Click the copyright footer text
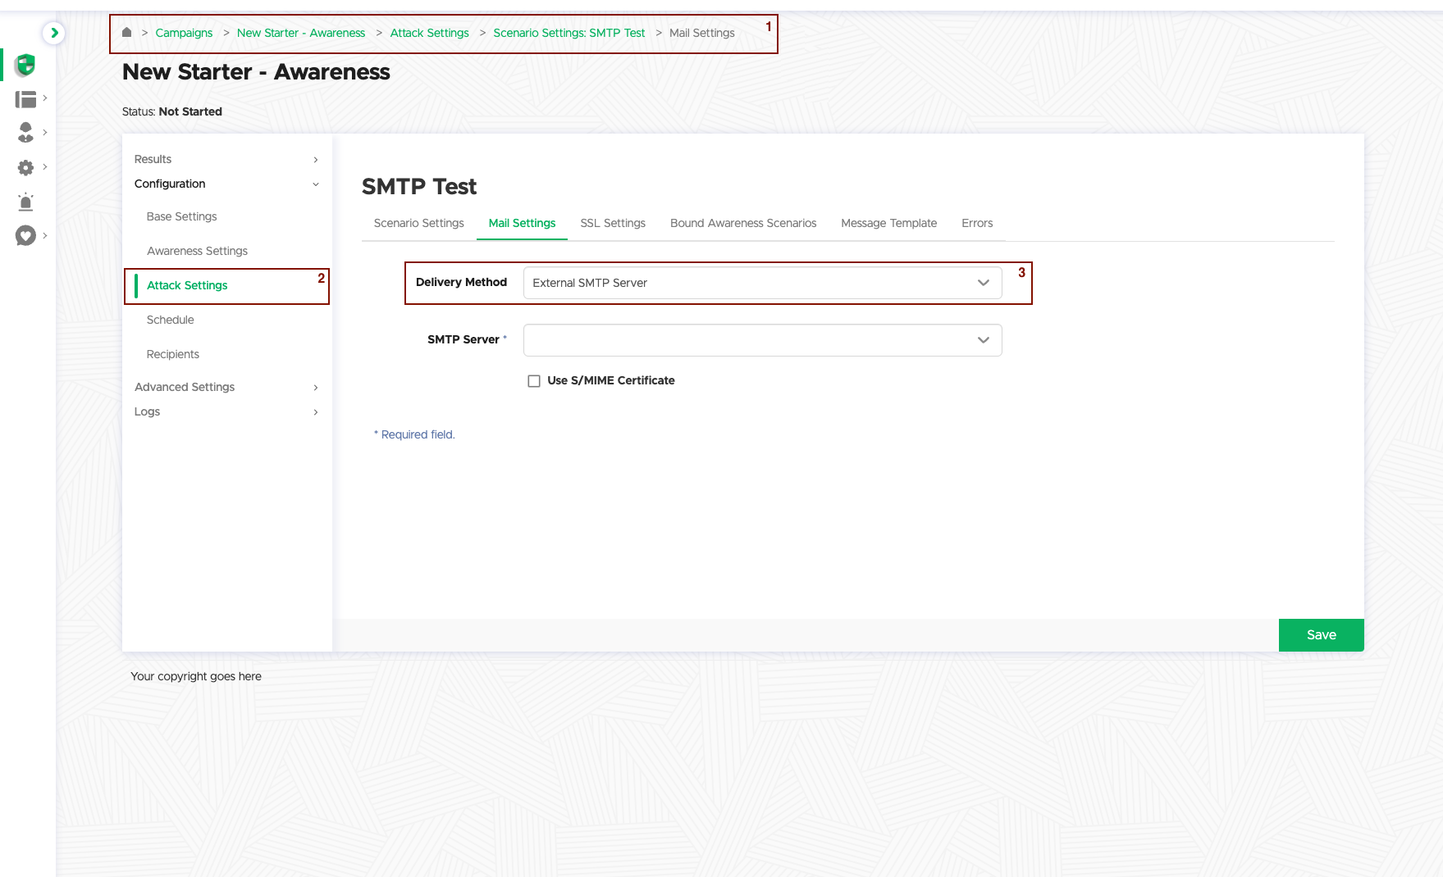 pos(196,676)
